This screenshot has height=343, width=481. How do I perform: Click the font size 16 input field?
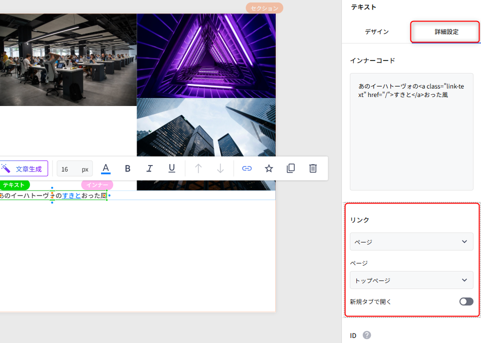tap(69, 169)
